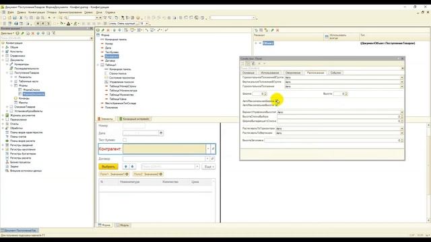Open ВертикальноеПоложениеВГруппе dropdown

pos(402,82)
